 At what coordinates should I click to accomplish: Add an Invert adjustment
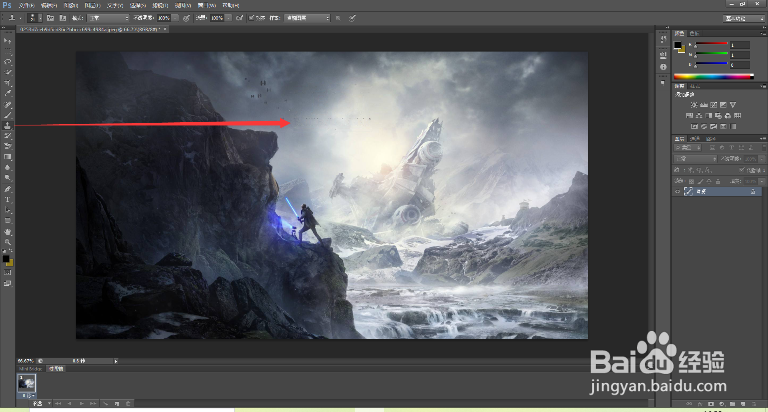tap(694, 127)
